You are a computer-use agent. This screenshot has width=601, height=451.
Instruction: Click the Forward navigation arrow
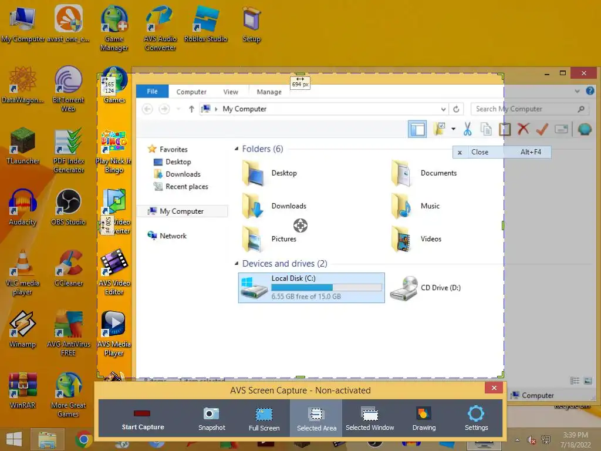(x=164, y=109)
